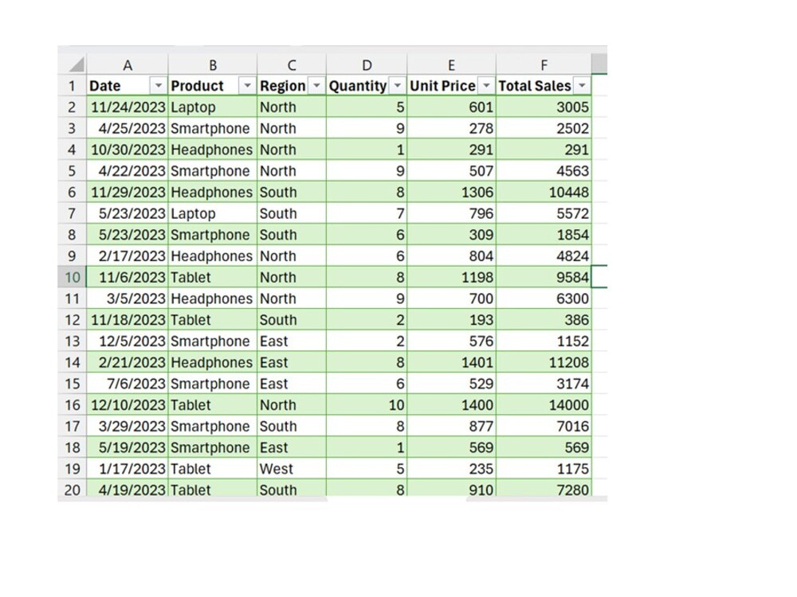797x597 pixels.
Task: Open the Total Sales filter dropdown
Action: [x=582, y=86]
